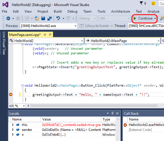Click the Thread selector box
The height and width of the screenshot is (141, 164).
(146, 26)
